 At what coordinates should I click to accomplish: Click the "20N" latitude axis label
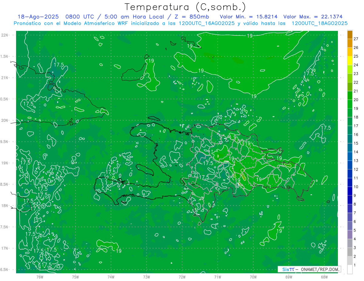click(x=5, y=121)
